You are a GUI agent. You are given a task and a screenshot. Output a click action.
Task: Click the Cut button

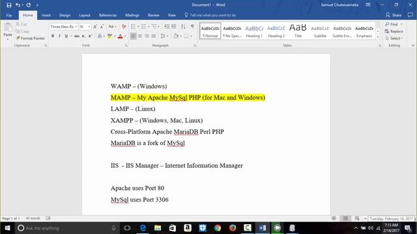22,24
